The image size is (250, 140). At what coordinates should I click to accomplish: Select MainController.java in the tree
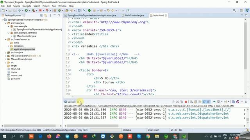pyautogui.click(x=26, y=36)
